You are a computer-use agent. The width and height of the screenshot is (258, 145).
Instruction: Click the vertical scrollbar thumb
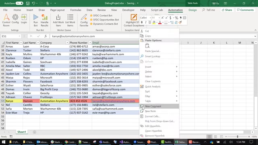(256, 111)
